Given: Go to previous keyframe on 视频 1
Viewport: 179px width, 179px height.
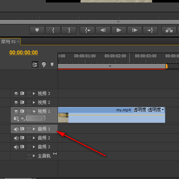Looking at the screenshot, I should click(30, 118).
